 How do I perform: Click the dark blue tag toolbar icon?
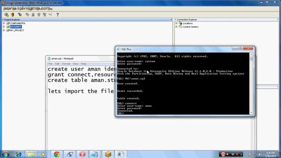(x=20, y=14)
